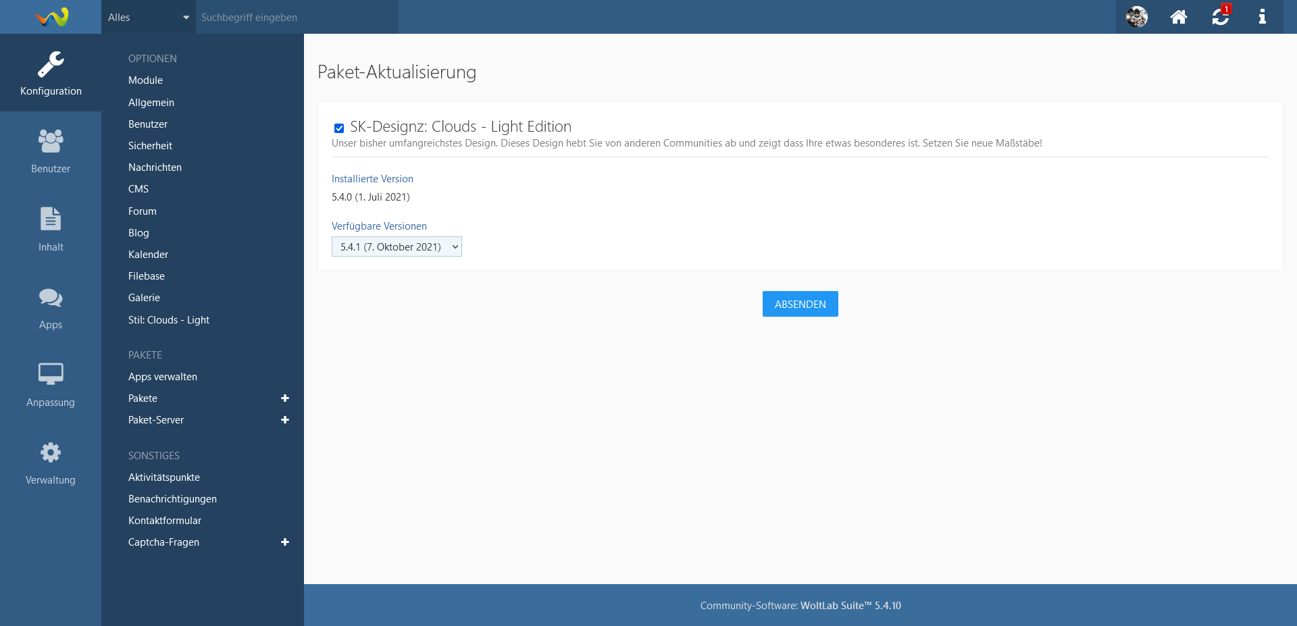
Task: Uncheck the SK-Designz Clouds package checkbox
Action: point(339,128)
